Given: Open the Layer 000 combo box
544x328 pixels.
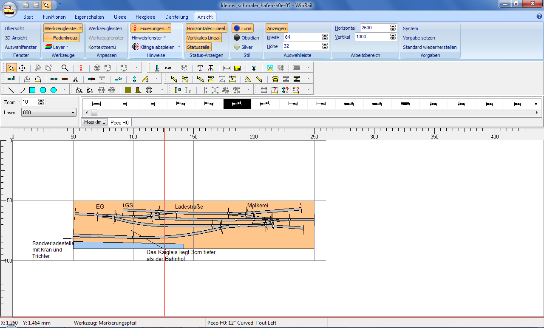Looking at the screenshot, I should (49, 113).
